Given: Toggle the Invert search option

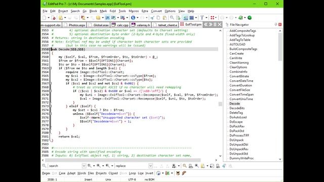Looking at the screenshot, I should pyautogui.click(x=149, y=173).
